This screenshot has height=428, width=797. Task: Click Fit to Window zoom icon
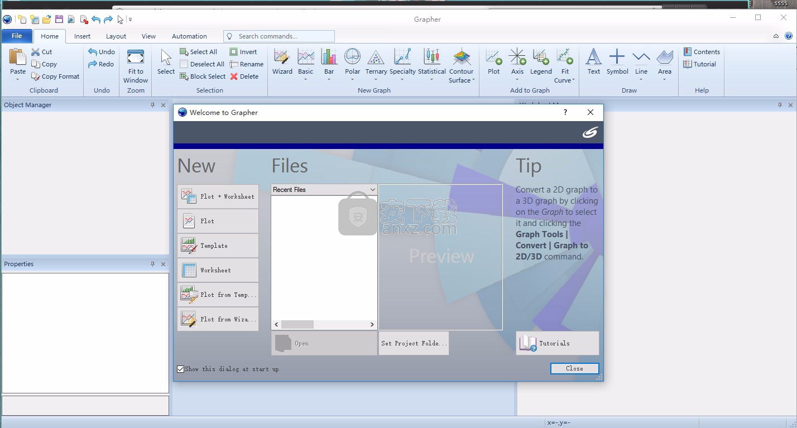tap(136, 57)
